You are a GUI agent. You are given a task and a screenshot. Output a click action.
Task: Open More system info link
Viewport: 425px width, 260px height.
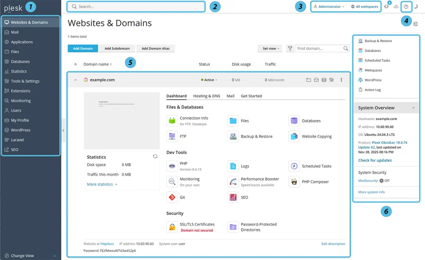pos(371,192)
